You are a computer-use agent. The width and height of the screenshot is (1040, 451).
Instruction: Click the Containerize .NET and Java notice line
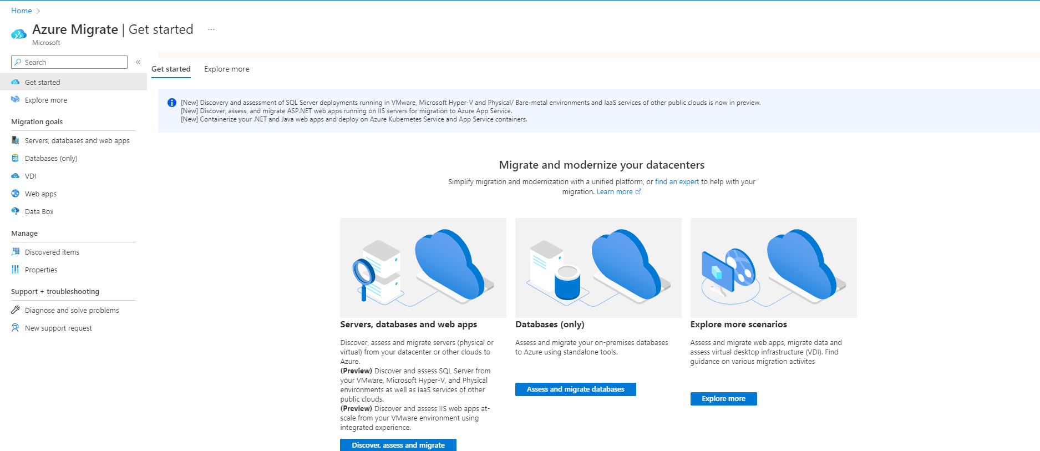click(354, 119)
